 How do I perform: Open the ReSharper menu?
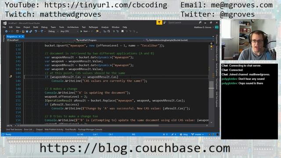(x=94, y=27)
